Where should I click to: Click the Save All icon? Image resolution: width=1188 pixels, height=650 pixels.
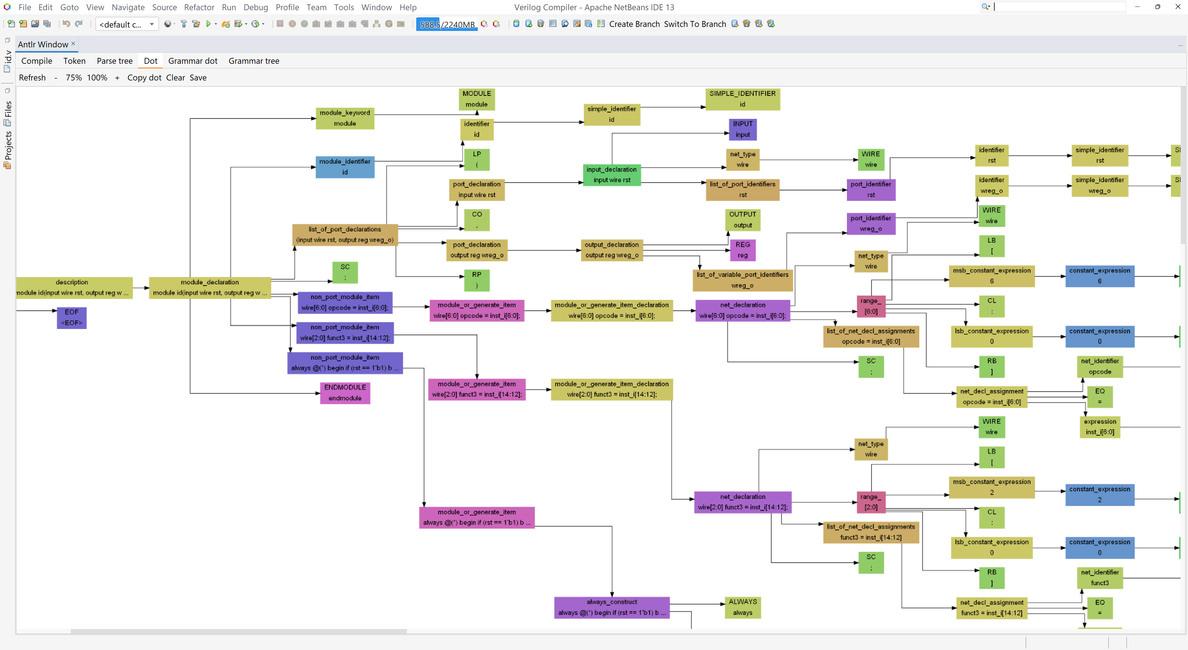tap(47, 24)
